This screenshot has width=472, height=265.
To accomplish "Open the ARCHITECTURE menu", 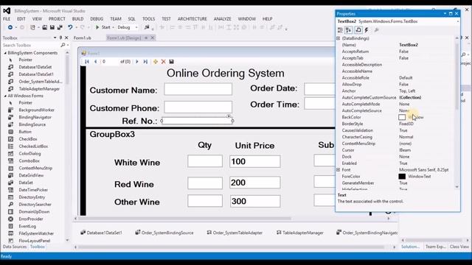I will [192, 19].
